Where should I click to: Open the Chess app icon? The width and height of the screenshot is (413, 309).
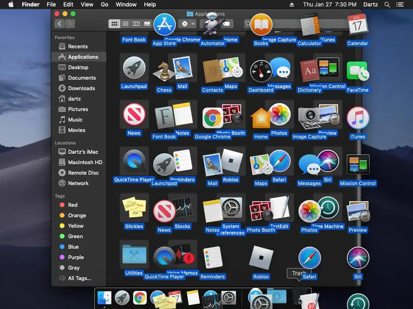164,72
